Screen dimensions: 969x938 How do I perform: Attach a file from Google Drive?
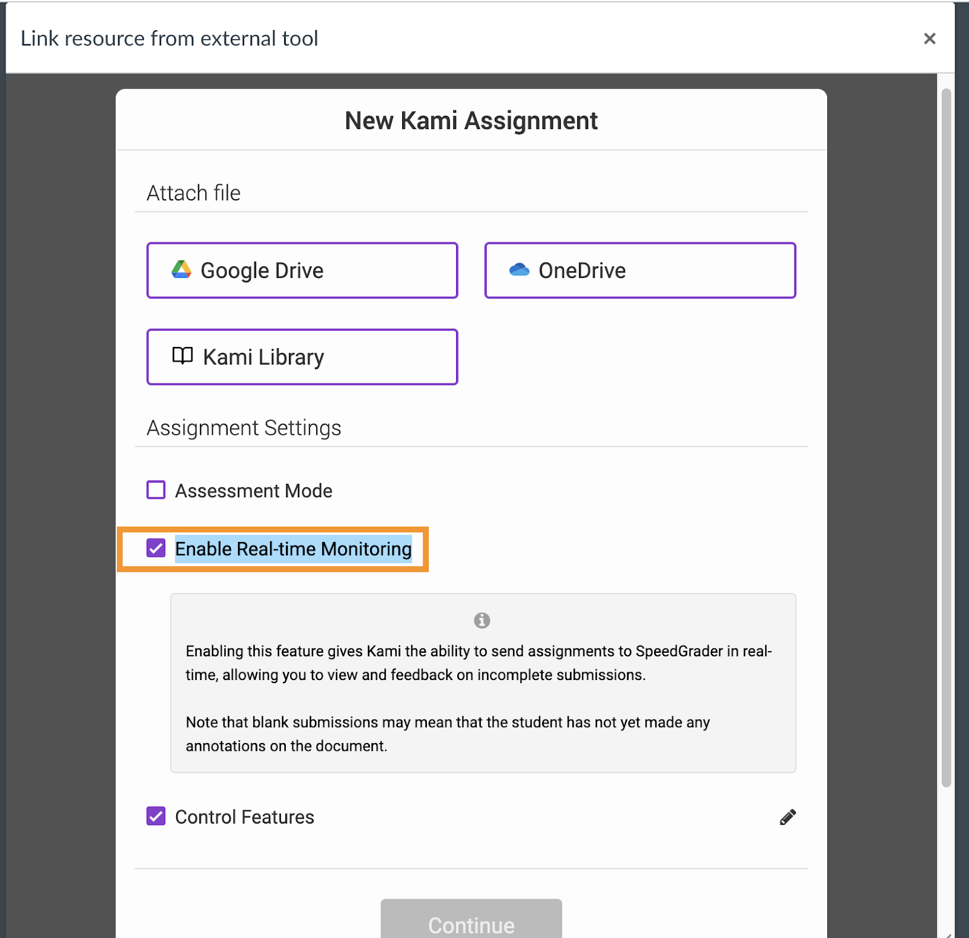coord(302,270)
